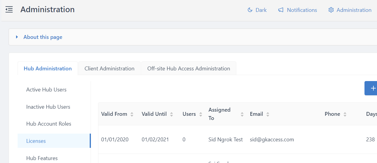Sort the Users column
Viewport: 377px width, 163px height.
201,114
